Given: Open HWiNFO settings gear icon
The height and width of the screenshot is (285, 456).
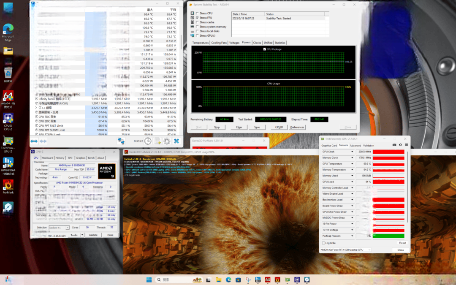Looking at the screenshot, I should point(167,141).
